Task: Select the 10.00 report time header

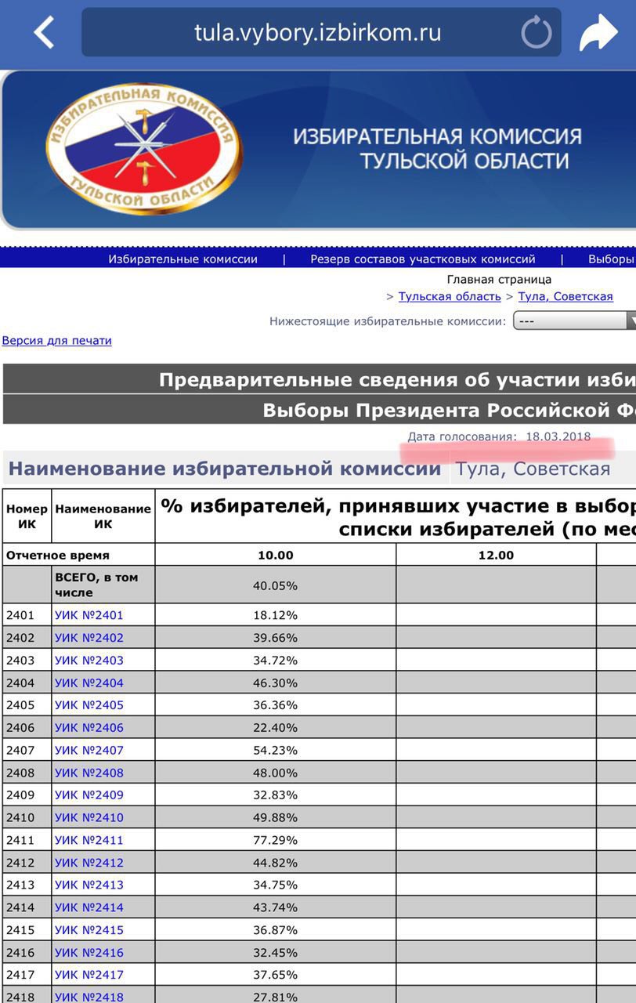Action: click(276, 555)
